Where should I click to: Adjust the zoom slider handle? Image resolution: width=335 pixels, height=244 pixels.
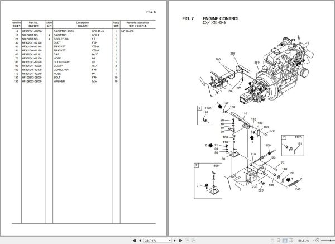click(x=331, y=241)
